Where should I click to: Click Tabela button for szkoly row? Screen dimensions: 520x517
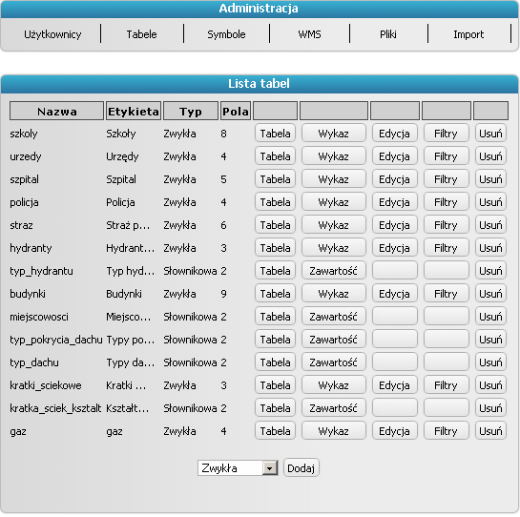pos(275,134)
